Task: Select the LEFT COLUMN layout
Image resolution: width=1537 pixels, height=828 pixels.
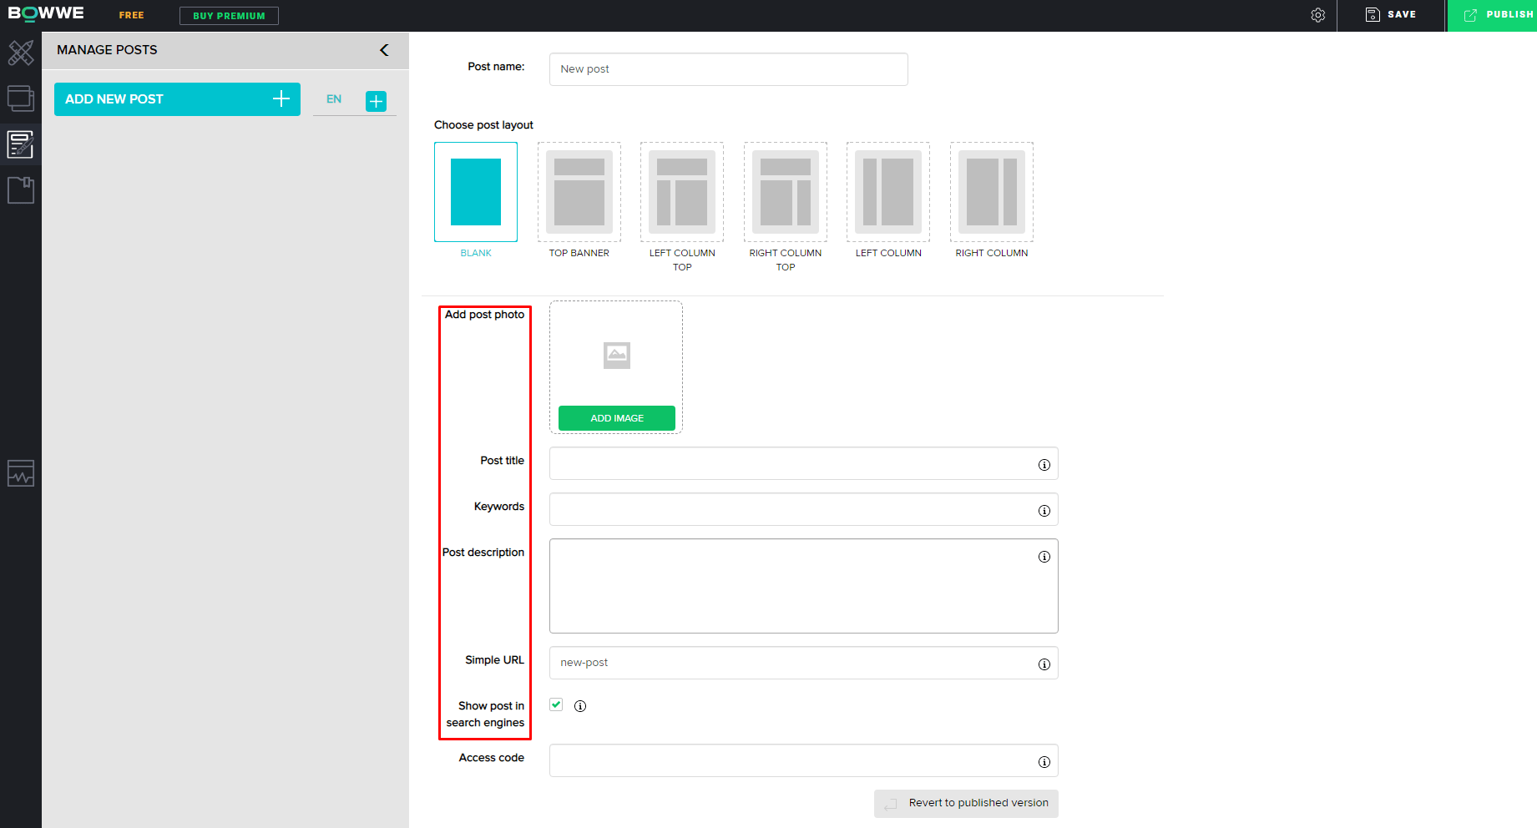Action: click(x=888, y=192)
